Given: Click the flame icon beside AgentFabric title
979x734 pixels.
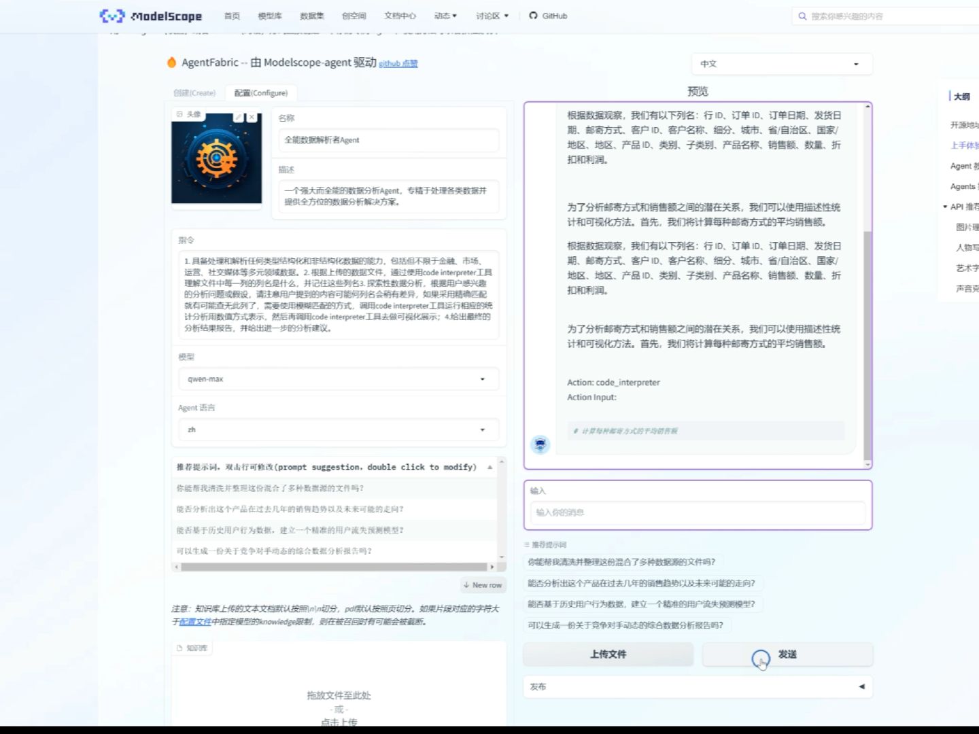Looking at the screenshot, I should (171, 63).
